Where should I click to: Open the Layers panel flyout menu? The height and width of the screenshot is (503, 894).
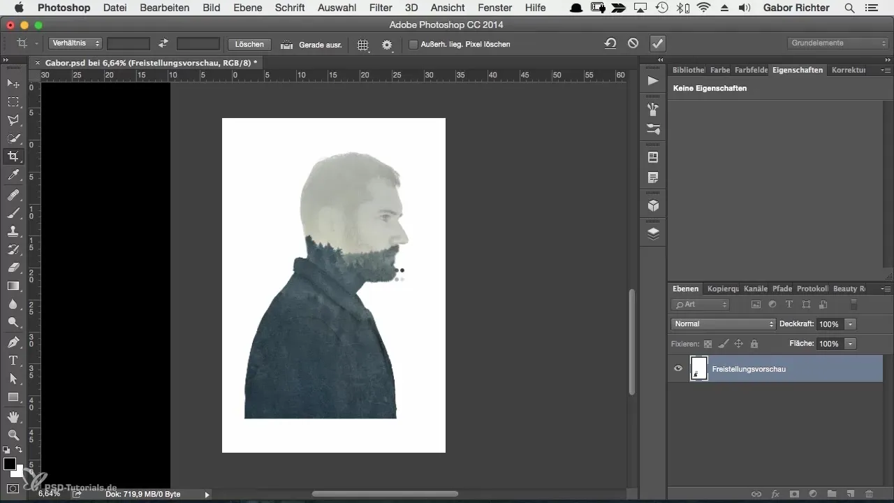tap(886, 289)
